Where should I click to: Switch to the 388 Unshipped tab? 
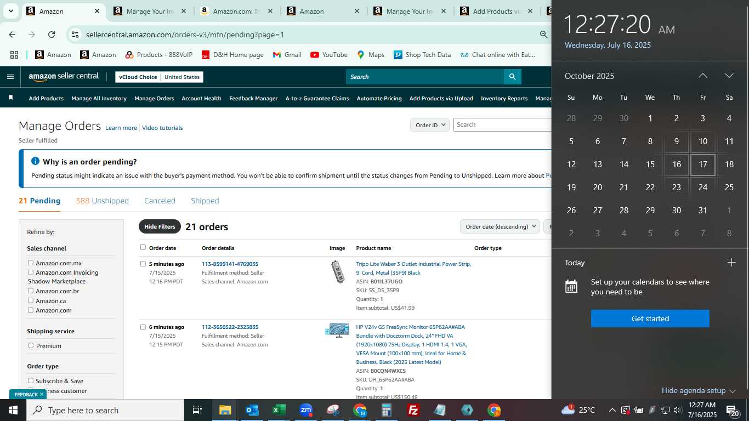pyautogui.click(x=102, y=201)
